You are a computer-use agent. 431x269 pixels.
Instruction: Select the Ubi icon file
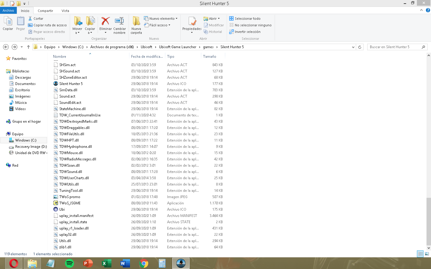click(59, 209)
